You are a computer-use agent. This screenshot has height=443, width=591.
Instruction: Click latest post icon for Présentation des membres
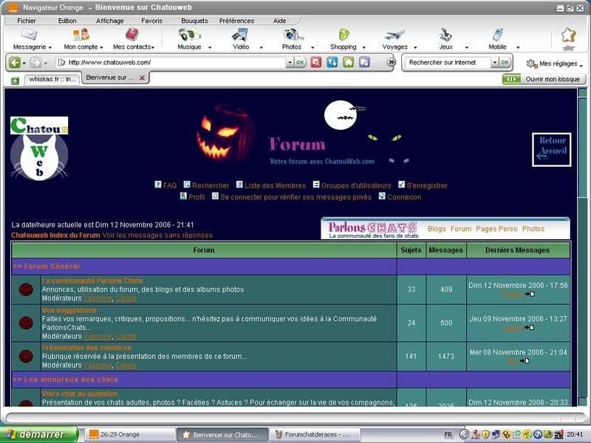point(525,361)
